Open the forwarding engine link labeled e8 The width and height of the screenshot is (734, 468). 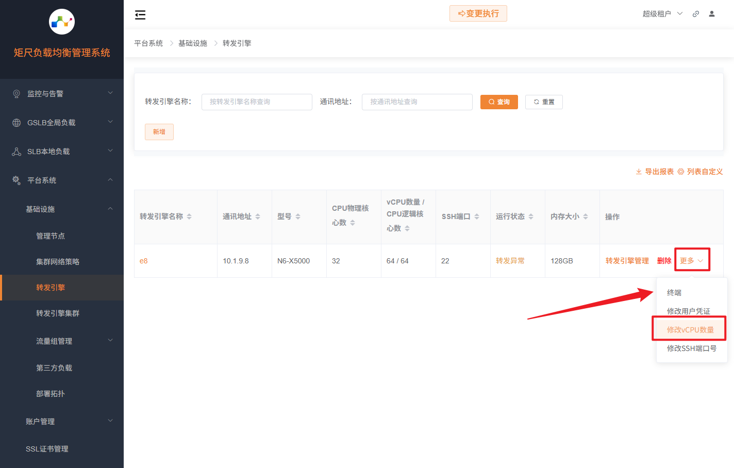tap(143, 260)
